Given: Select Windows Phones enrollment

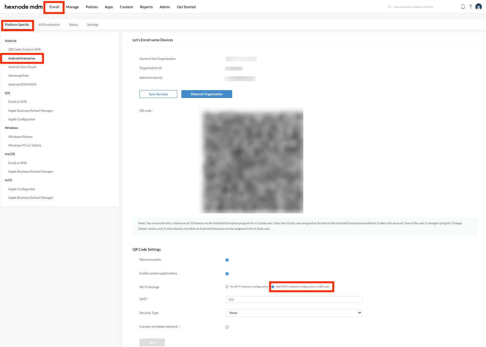Looking at the screenshot, I should point(21,137).
